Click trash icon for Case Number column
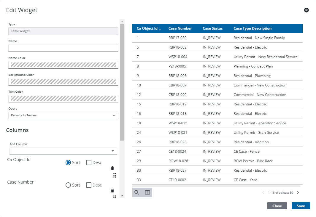 pos(112,191)
